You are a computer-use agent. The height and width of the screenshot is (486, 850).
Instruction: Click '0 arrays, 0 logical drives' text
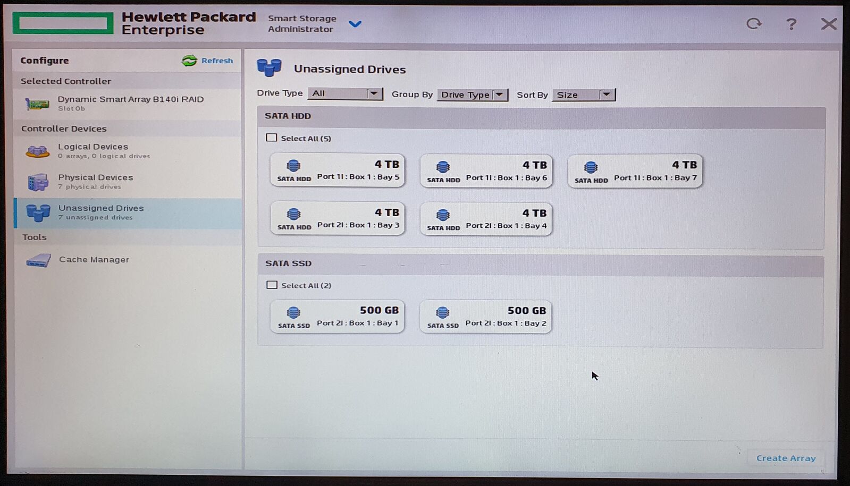point(104,156)
